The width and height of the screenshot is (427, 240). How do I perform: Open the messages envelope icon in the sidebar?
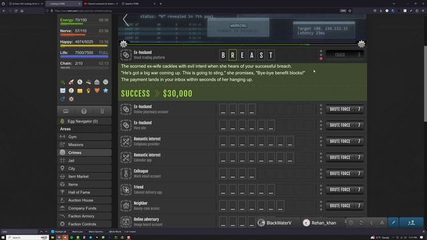(66, 111)
